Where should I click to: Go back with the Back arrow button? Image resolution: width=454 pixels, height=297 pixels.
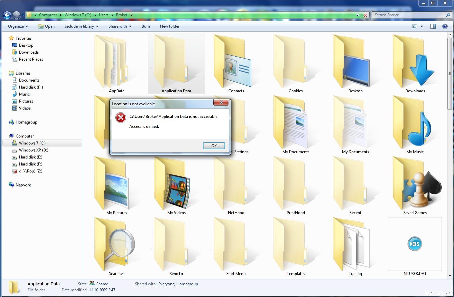[7, 15]
